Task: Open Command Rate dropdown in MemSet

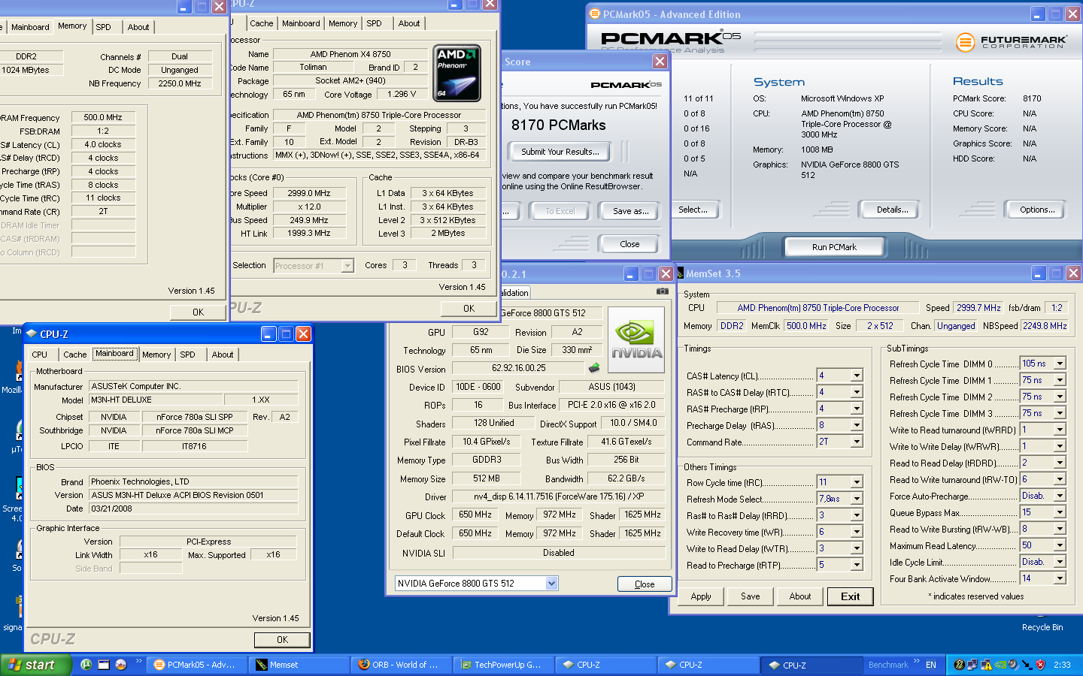Action: (x=857, y=442)
